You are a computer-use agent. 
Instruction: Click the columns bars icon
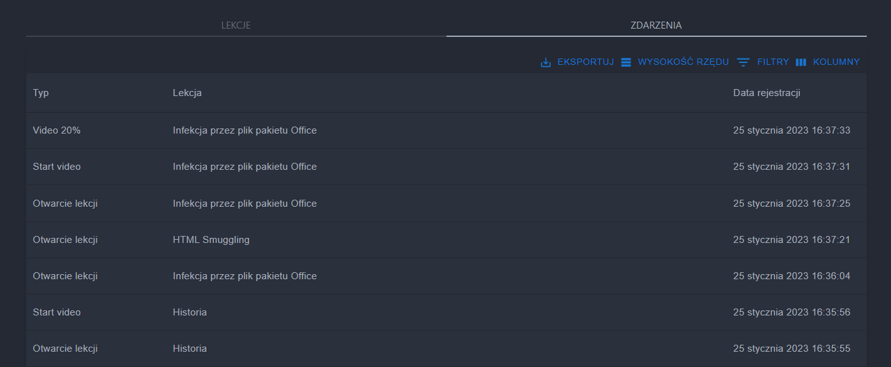click(x=801, y=62)
